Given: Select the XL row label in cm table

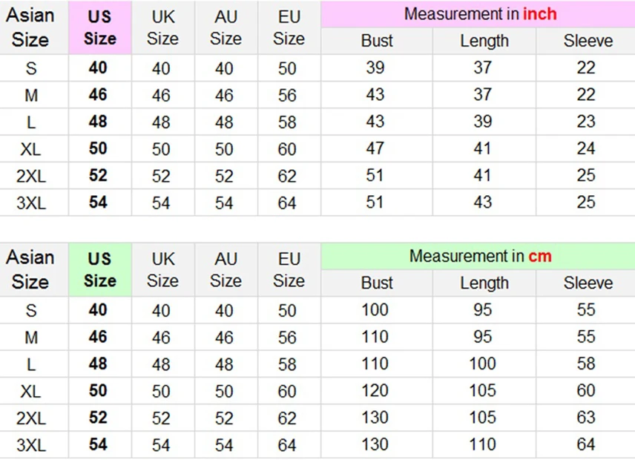Looking at the screenshot, I should [x=30, y=391].
